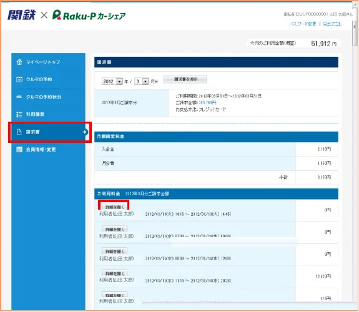
Task: Open クルマの予約 menu item
Action: pos(48,79)
